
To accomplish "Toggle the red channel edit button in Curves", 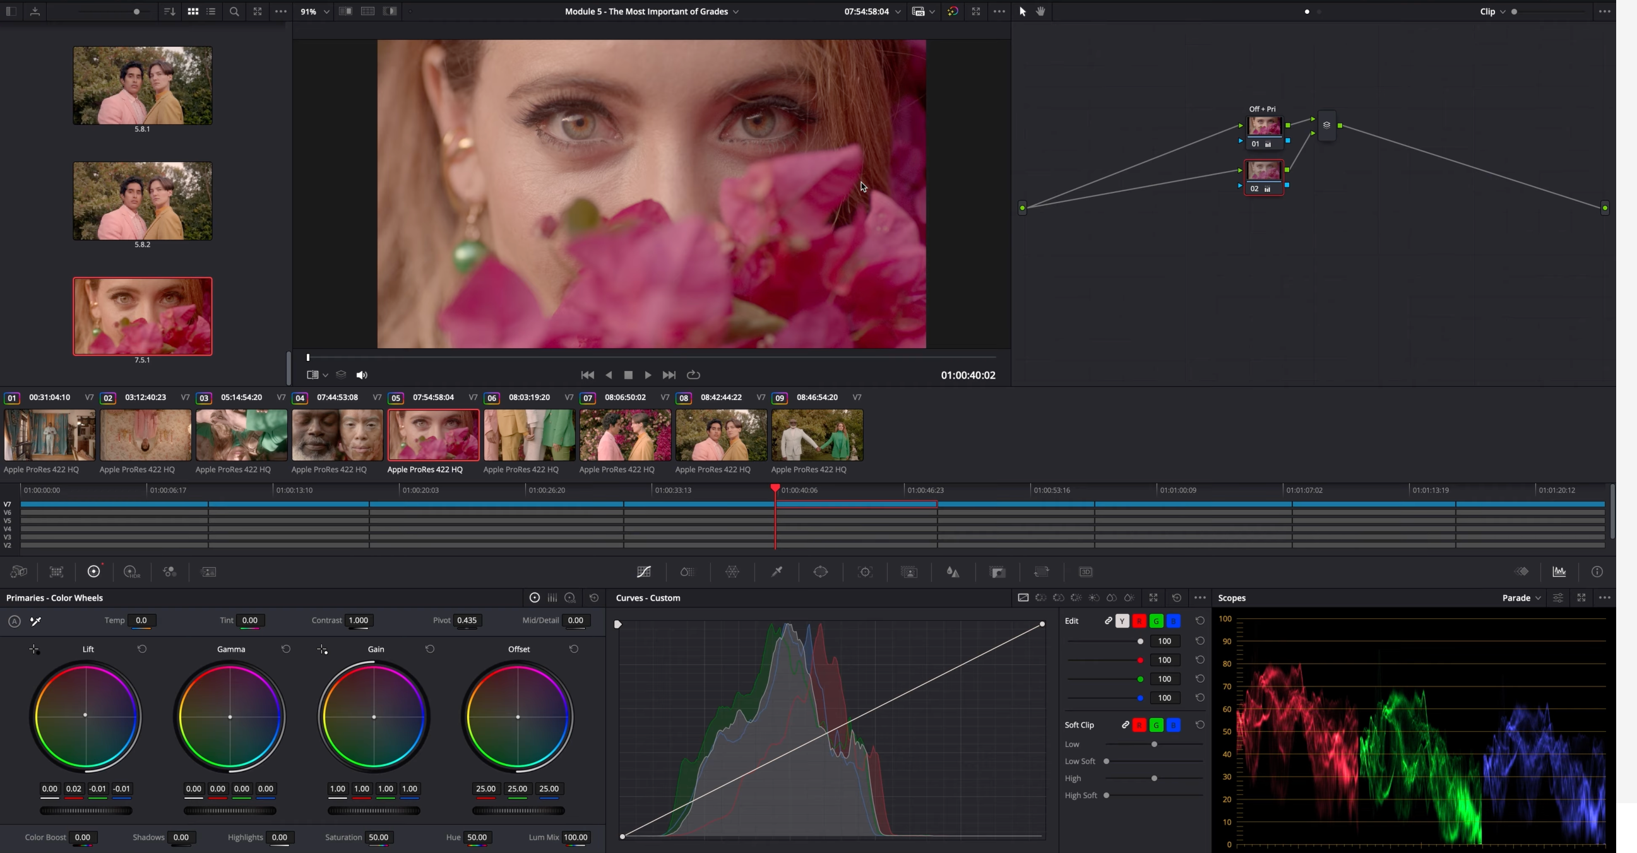I will point(1139,621).
